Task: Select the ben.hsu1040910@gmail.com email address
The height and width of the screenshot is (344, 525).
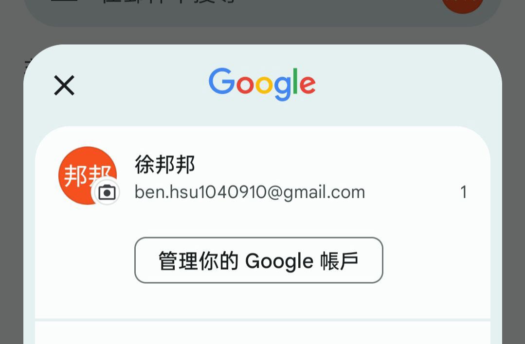Action: [x=250, y=192]
